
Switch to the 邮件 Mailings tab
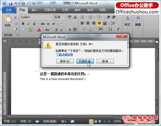click(x=78, y=10)
